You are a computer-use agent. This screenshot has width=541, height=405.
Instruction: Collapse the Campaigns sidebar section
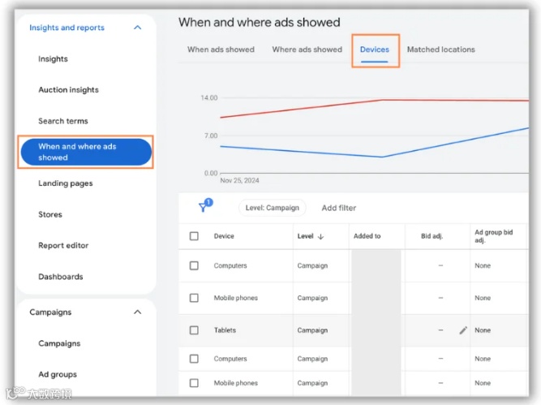[137, 312]
